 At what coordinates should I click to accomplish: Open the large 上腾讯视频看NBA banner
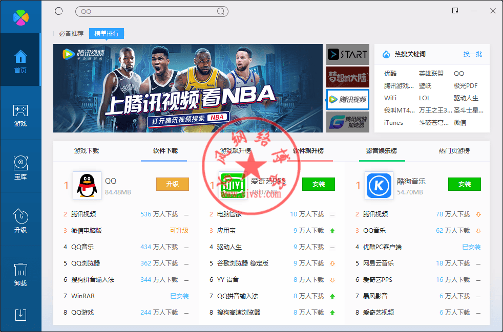tap(187, 88)
